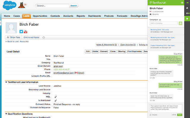Collapse the Qualification Questions section
This screenshot has height=118, width=190.
click(x=6, y=114)
